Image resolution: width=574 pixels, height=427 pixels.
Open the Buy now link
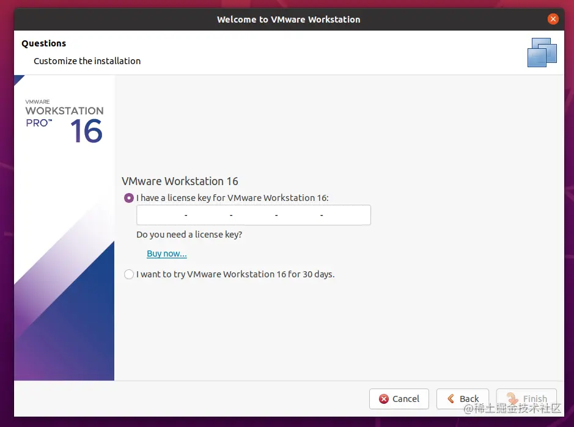[x=166, y=253]
